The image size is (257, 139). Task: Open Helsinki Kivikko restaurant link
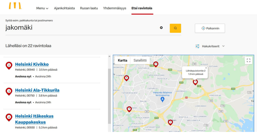click(32, 64)
